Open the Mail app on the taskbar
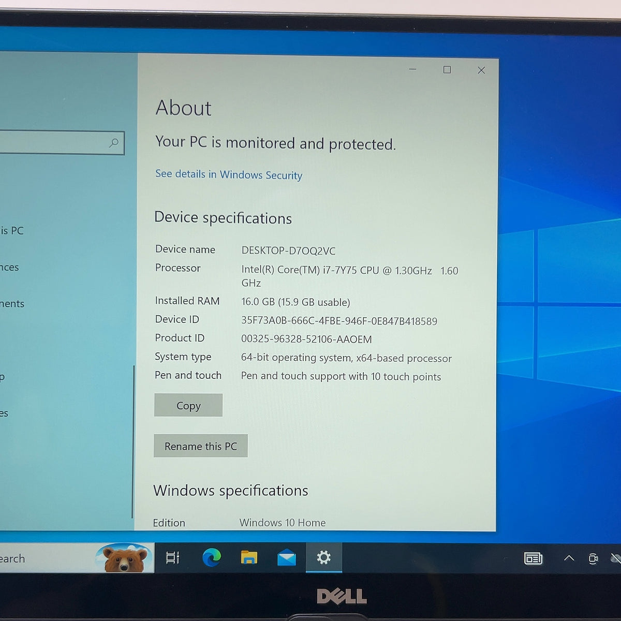The width and height of the screenshot is (621, 621). coord(286,558)
